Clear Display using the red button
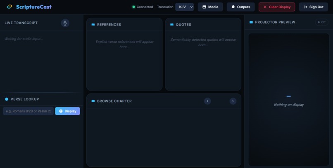The image size is (333, 168). [x=277, y=7]
